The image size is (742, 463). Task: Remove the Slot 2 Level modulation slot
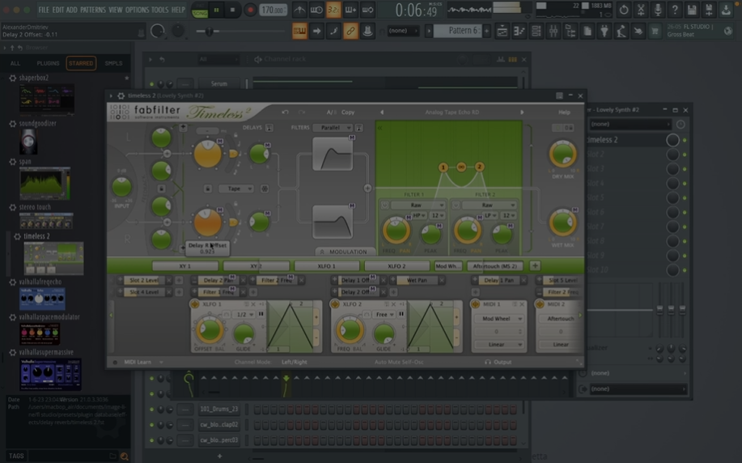tap(169, 280)
